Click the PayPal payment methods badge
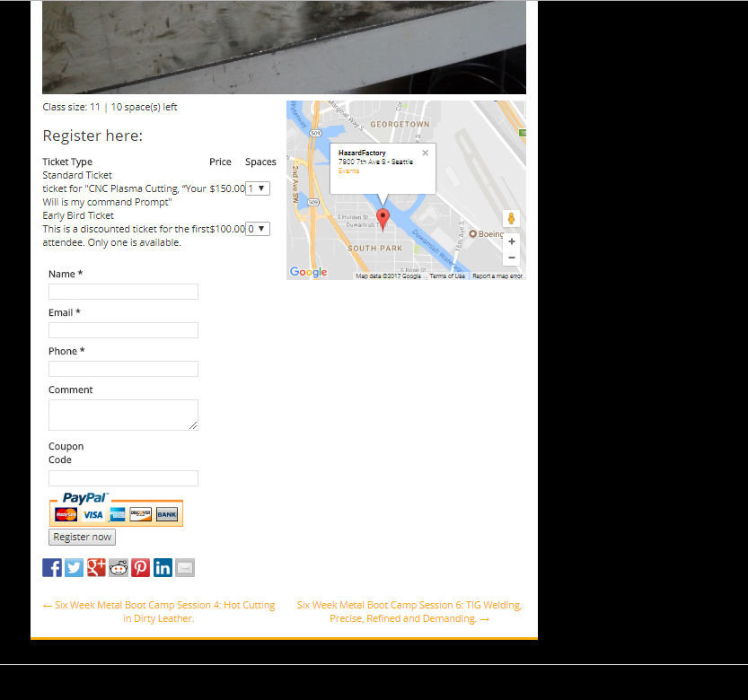 tap(116, 509)
